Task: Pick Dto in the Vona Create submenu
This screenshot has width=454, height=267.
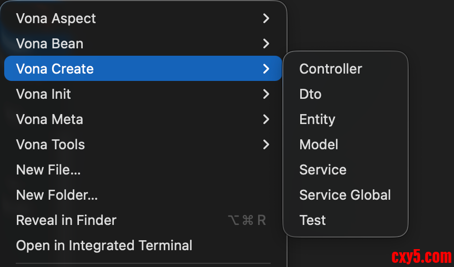Action: [310, 94]
